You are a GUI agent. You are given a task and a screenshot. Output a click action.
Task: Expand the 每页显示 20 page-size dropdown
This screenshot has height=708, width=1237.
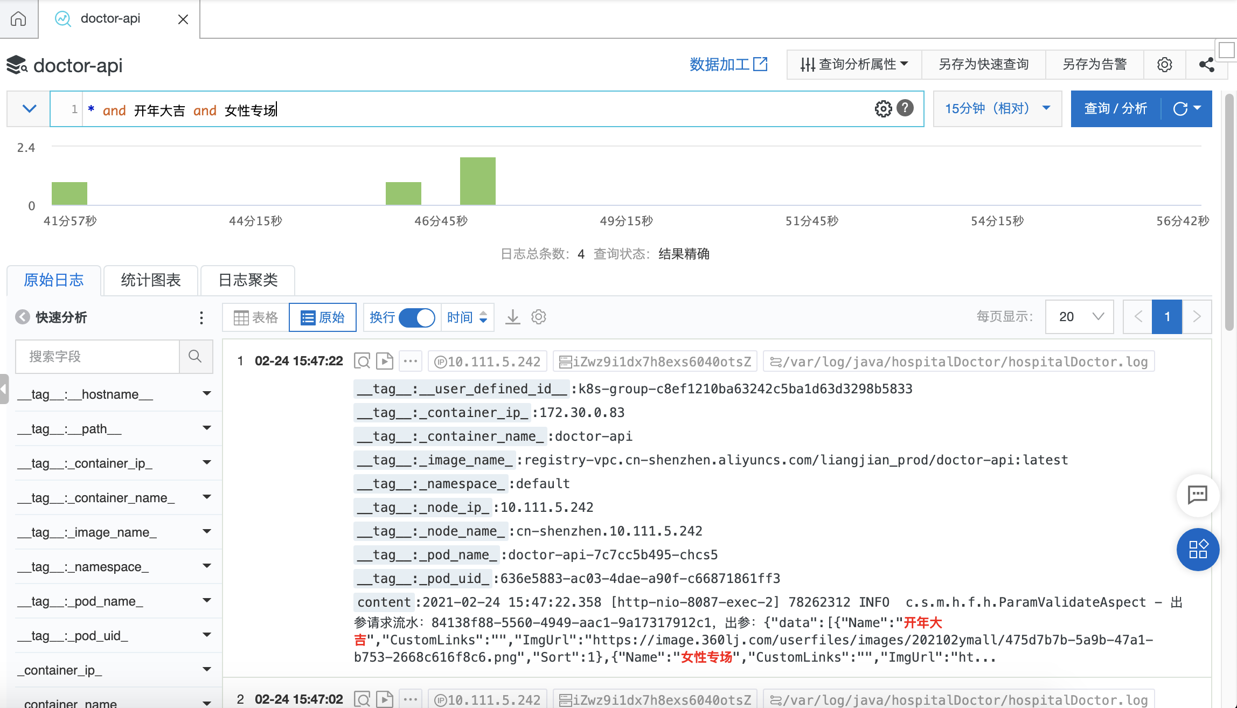[x=1079, y=317]
